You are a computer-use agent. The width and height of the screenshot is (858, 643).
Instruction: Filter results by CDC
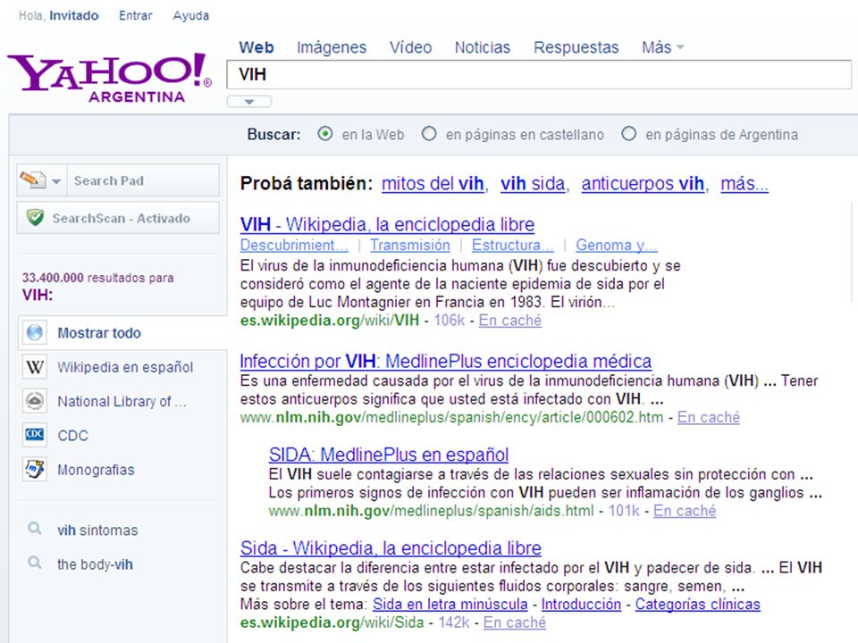[72, 436]
